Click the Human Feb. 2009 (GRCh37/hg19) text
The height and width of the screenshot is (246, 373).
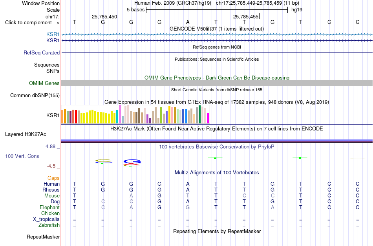pyautogui.click(x=173, y=3)
